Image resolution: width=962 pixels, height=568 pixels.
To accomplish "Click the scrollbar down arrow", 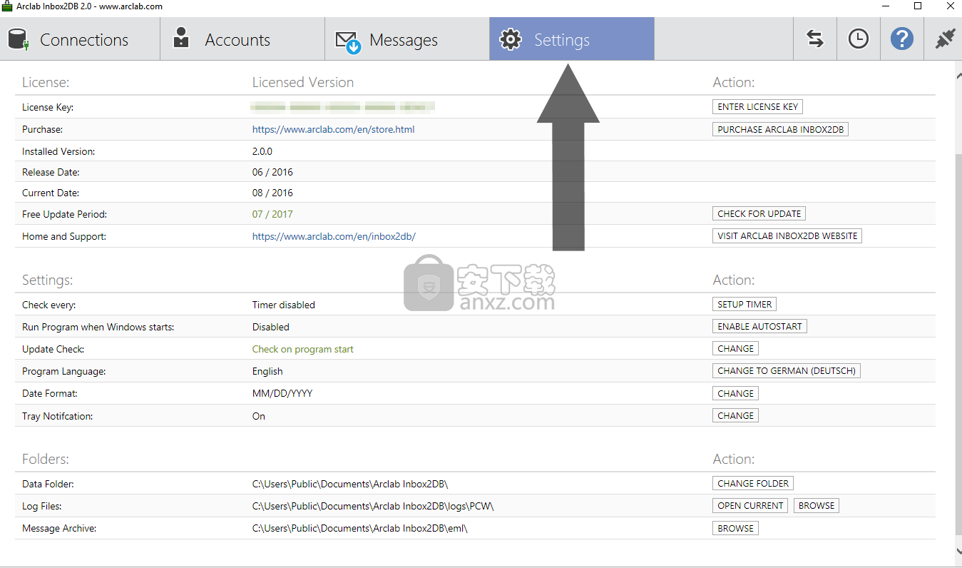I will [958, 551].
